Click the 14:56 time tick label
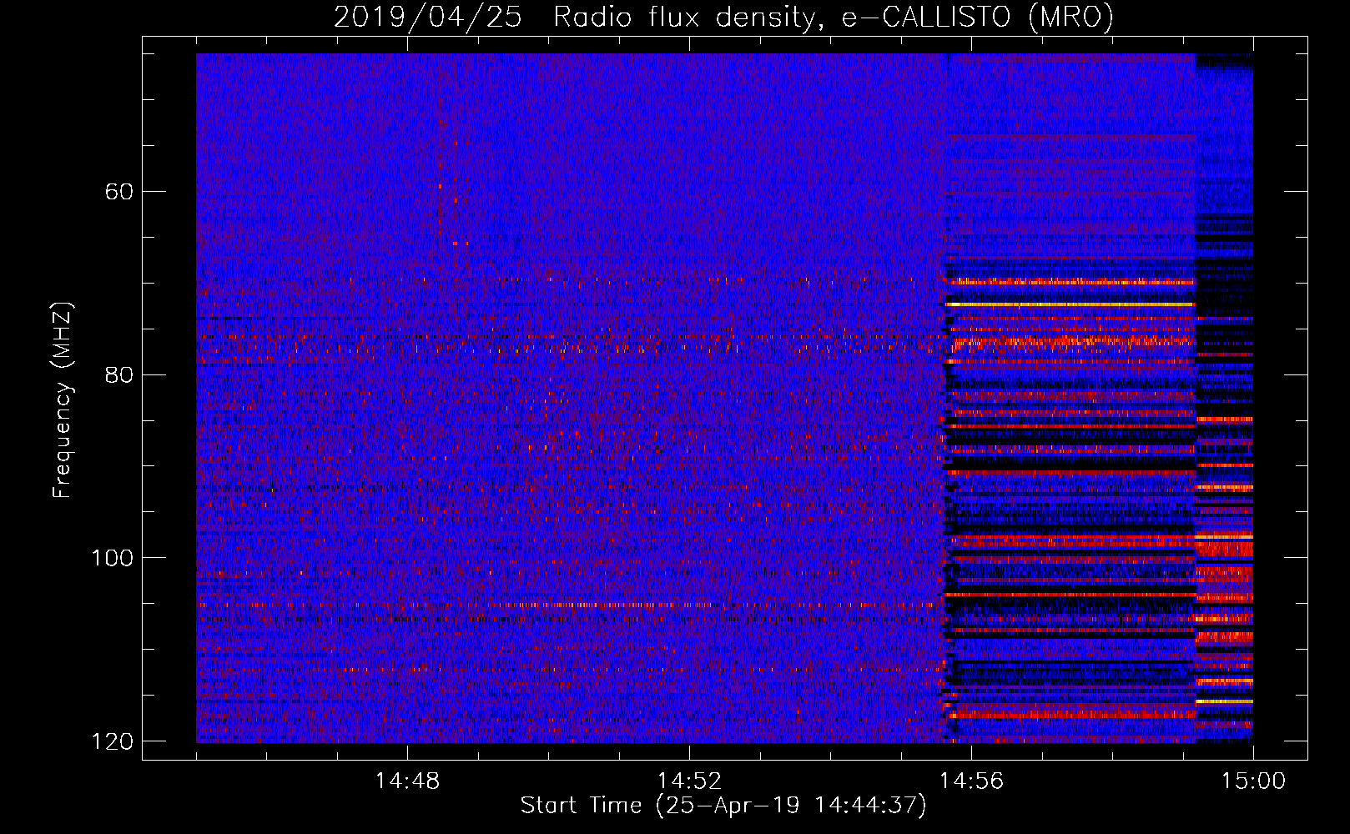Viewport: 1350px width, 834px height. click(971, 781)
